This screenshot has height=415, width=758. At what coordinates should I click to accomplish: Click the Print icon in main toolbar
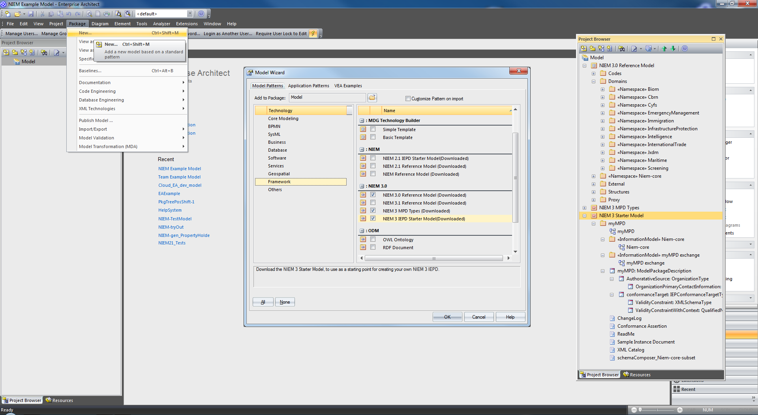click(107, 14)
